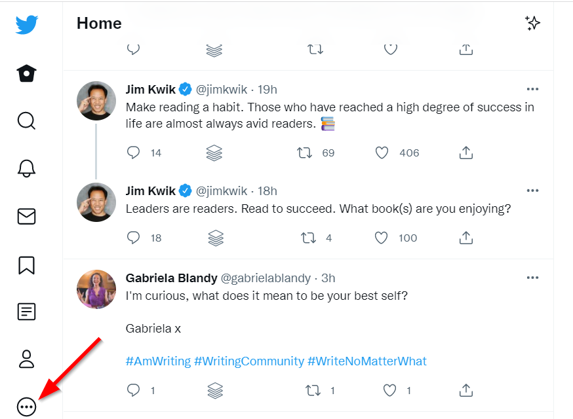The width and height of the screenshot is (573, 419).
Task: Go to Home via sidebar icon
Action: pyautogui.click(x=26, y=73)
